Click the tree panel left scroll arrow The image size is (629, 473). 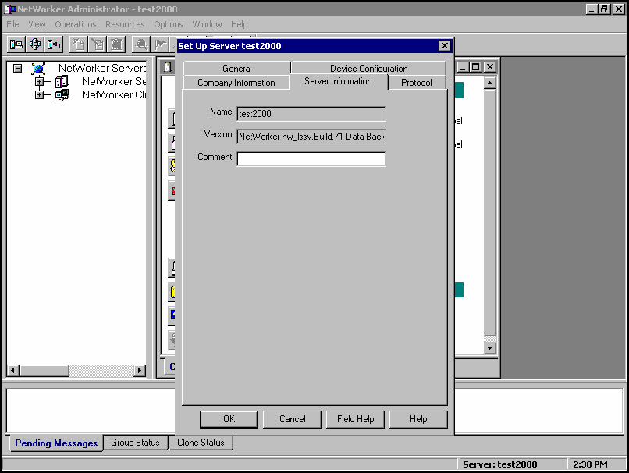12,370
